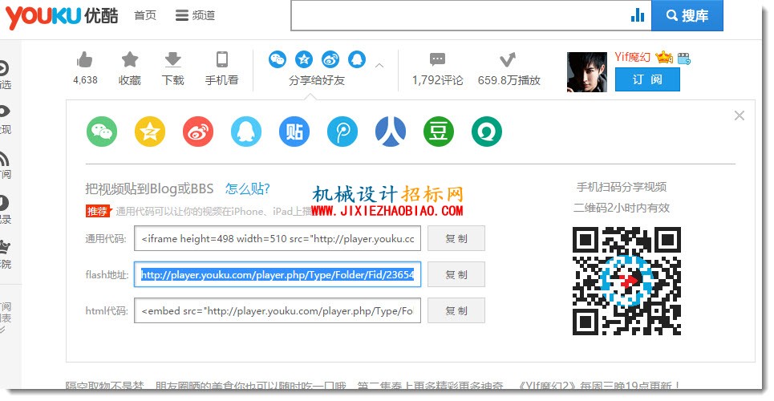Click the bar chart ranking icon
This screenshot has width=774, height=401.
(x=638, y=15)
